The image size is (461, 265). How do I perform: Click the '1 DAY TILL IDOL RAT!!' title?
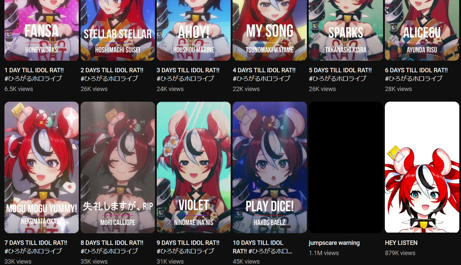pyautogui.click(x=34, y=74)
